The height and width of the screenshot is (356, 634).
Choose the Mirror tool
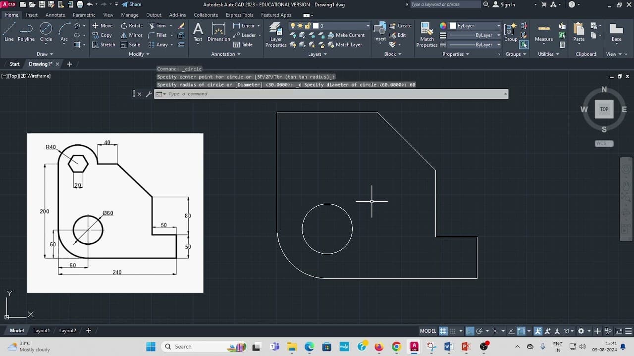tap(131, 35)
